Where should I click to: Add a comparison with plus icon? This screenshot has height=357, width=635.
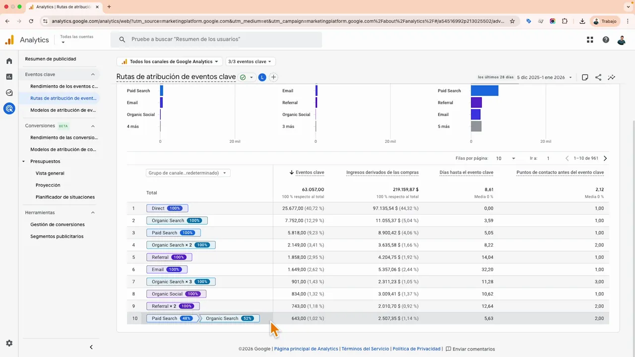pyautogui.click(x=273, y=77)
